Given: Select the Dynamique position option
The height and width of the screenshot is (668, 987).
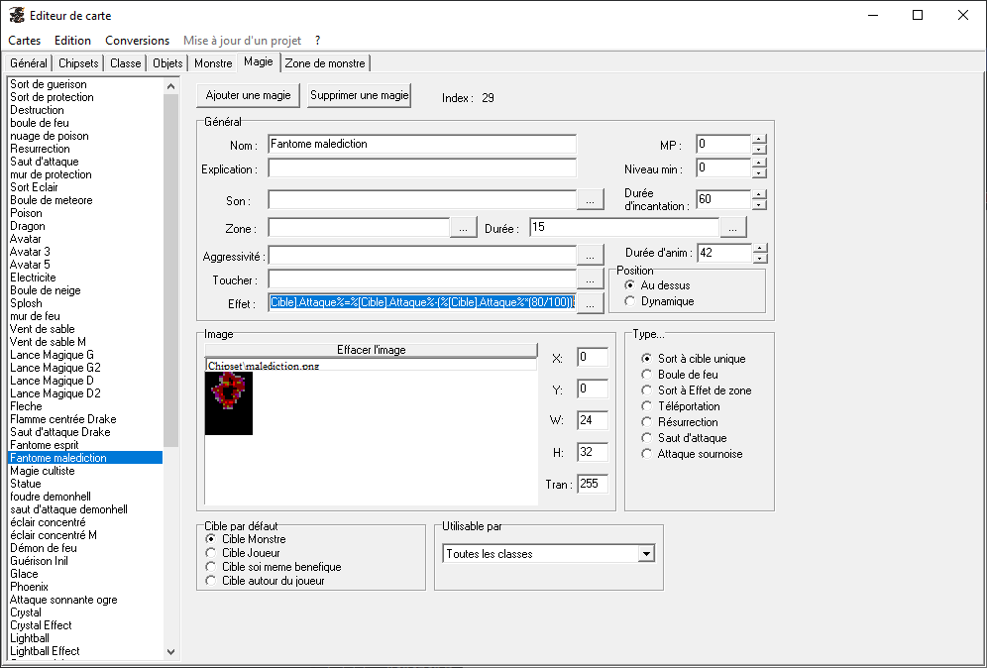Looking at the screenshot, I should (630, 301).
